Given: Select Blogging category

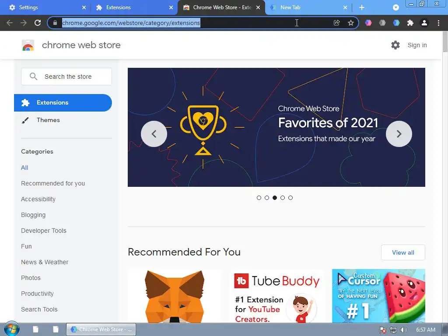Looking at the screenshot, I should click(x=33, y=215).
